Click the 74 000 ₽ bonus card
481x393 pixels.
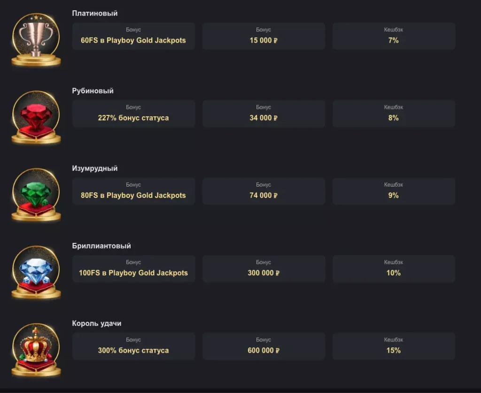pos(264,191)
